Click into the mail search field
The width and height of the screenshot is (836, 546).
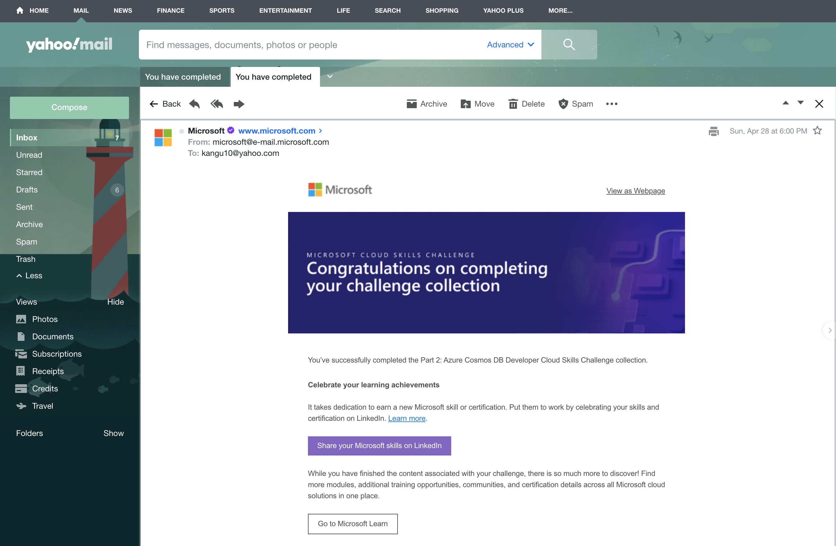309,45
